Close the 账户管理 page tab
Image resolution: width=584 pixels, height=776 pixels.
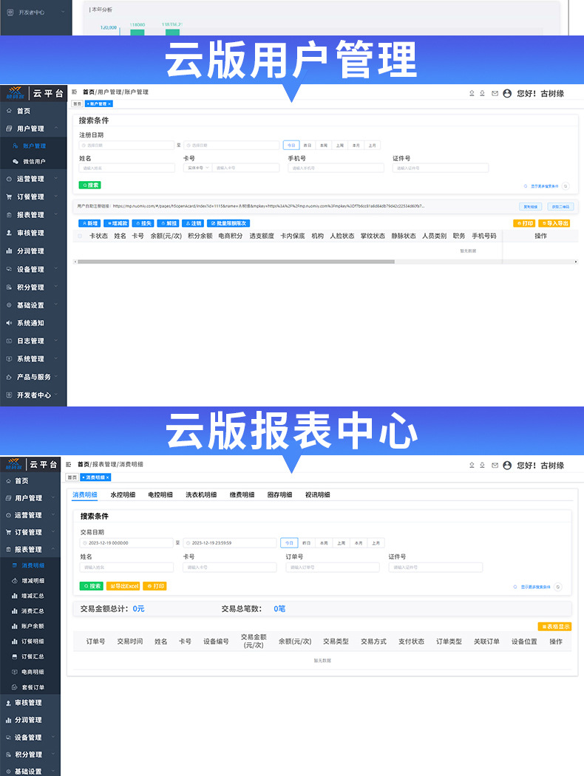[109, 104]
